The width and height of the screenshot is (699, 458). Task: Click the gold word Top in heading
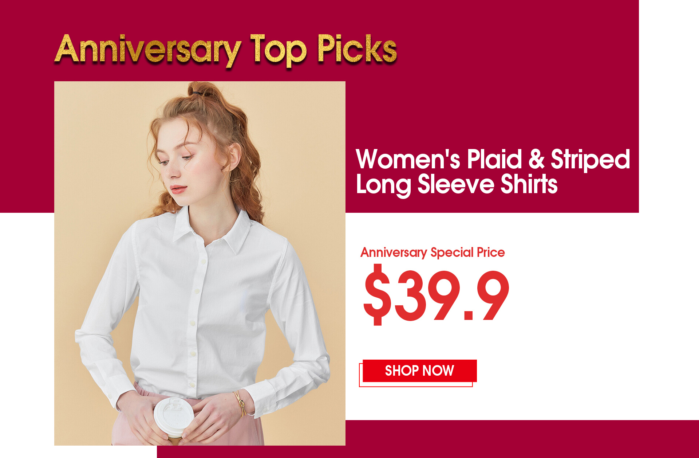279,50
